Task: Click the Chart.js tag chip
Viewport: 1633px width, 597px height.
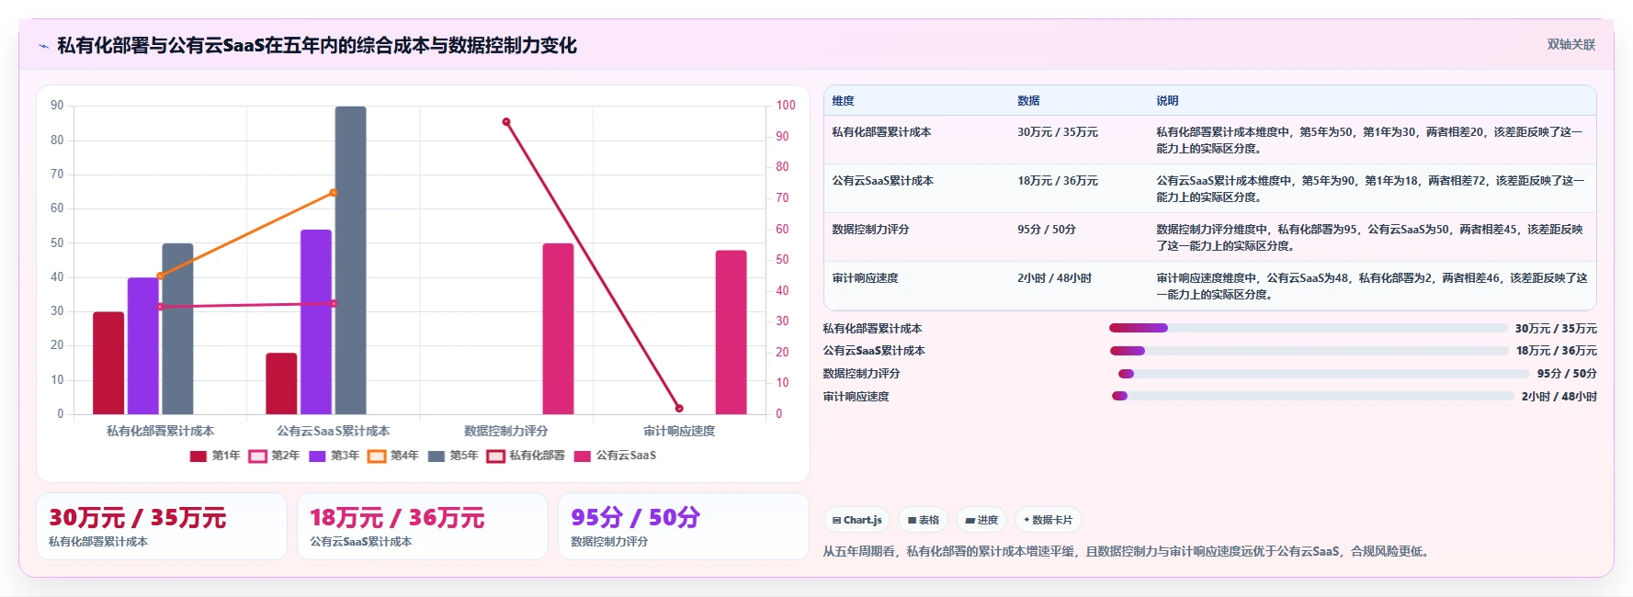Action: tap(856, 520)
